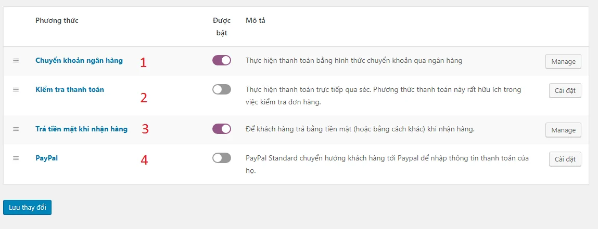Click the Phương thức column header
Image resolution: width=598 pixels, height=229 pixels.
(x=57, y=21)
